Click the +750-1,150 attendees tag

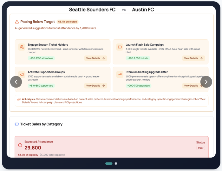(x=41, y=58)
